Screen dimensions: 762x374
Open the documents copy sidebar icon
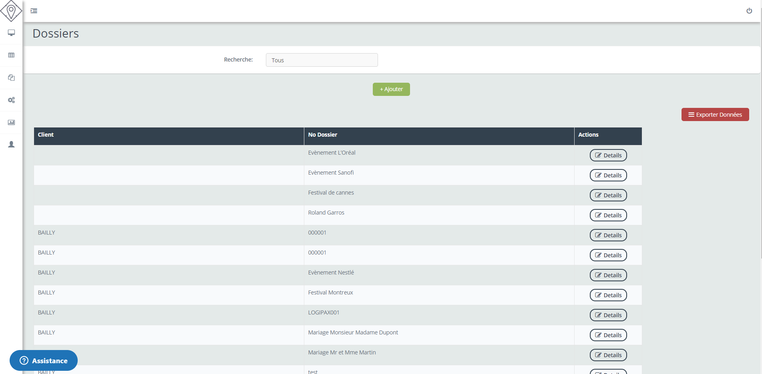click(x=11, y=78)
